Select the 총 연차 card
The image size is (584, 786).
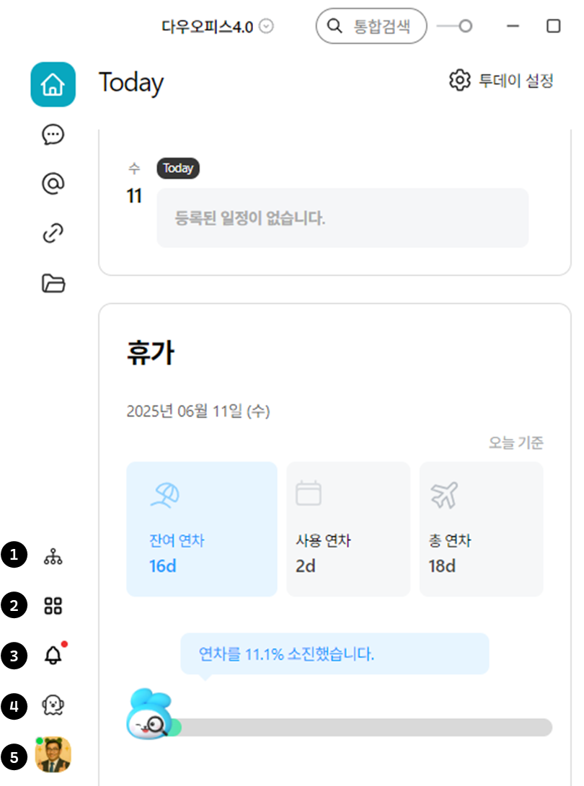pos(481,529)
